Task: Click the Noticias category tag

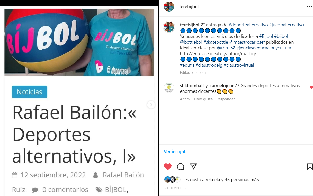Action: point(29,92)
